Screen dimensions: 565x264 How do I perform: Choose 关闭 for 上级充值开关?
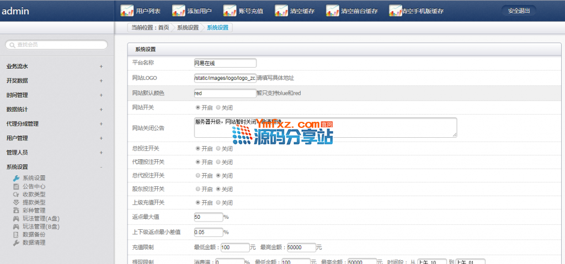(x=218, y=202)
